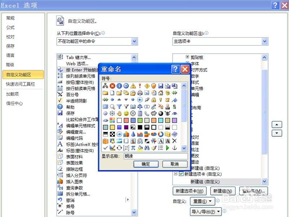
Task: Select the yellow smiley face symbol
Action: pos(126,114)
